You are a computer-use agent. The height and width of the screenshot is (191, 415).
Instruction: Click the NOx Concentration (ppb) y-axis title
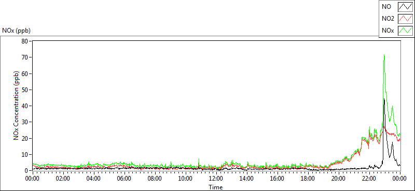(17, 106)
